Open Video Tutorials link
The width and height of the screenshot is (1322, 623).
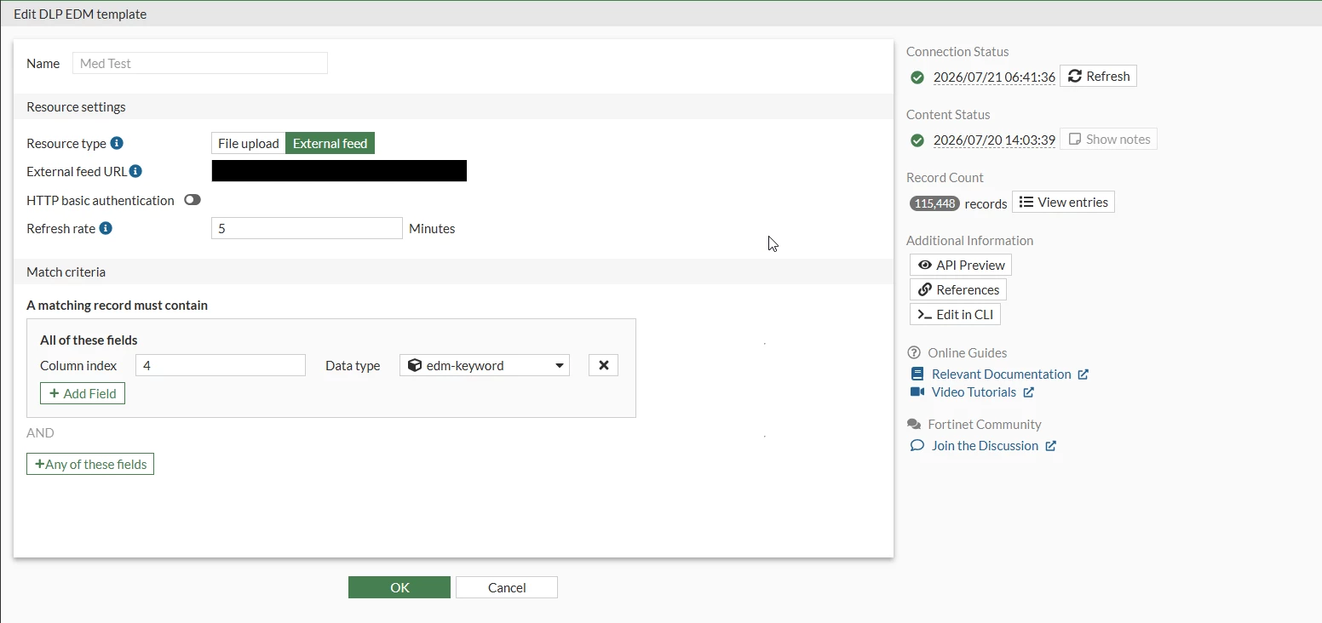(974, 392)
